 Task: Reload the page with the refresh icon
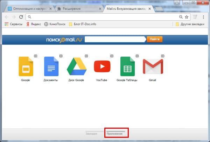tap(21, 17)
